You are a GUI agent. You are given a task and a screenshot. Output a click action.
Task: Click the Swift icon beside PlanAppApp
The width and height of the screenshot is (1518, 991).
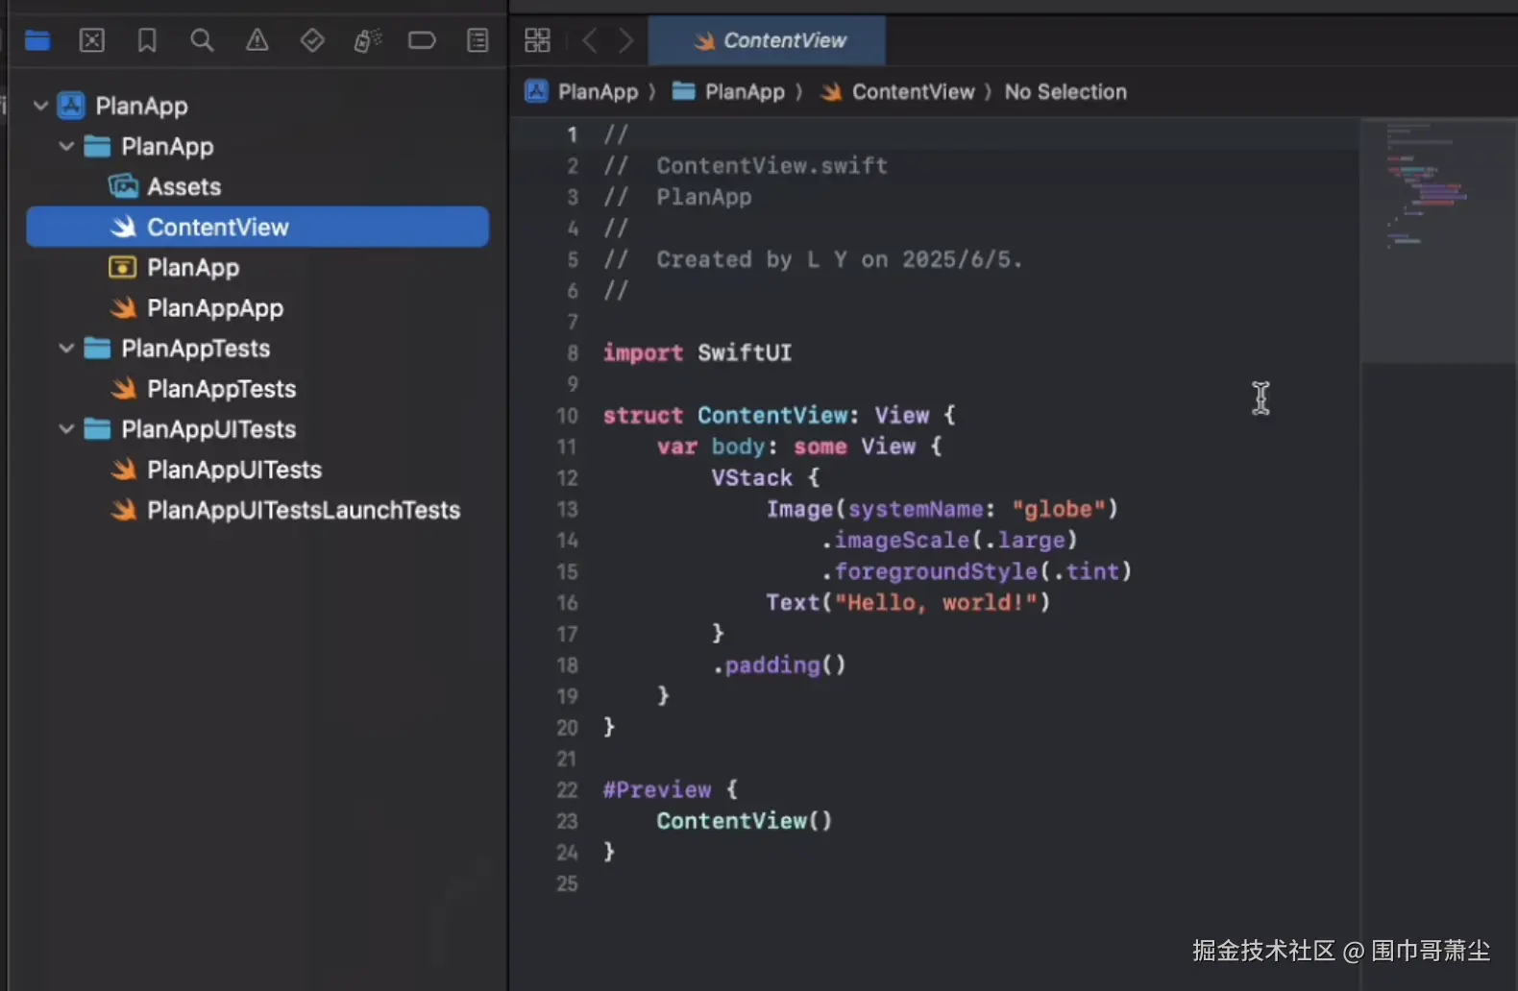point(123,307)
